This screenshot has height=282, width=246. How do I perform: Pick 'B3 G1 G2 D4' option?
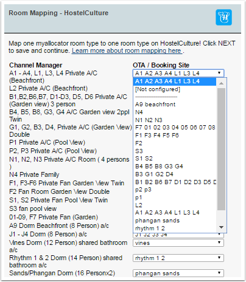(175, 174)
